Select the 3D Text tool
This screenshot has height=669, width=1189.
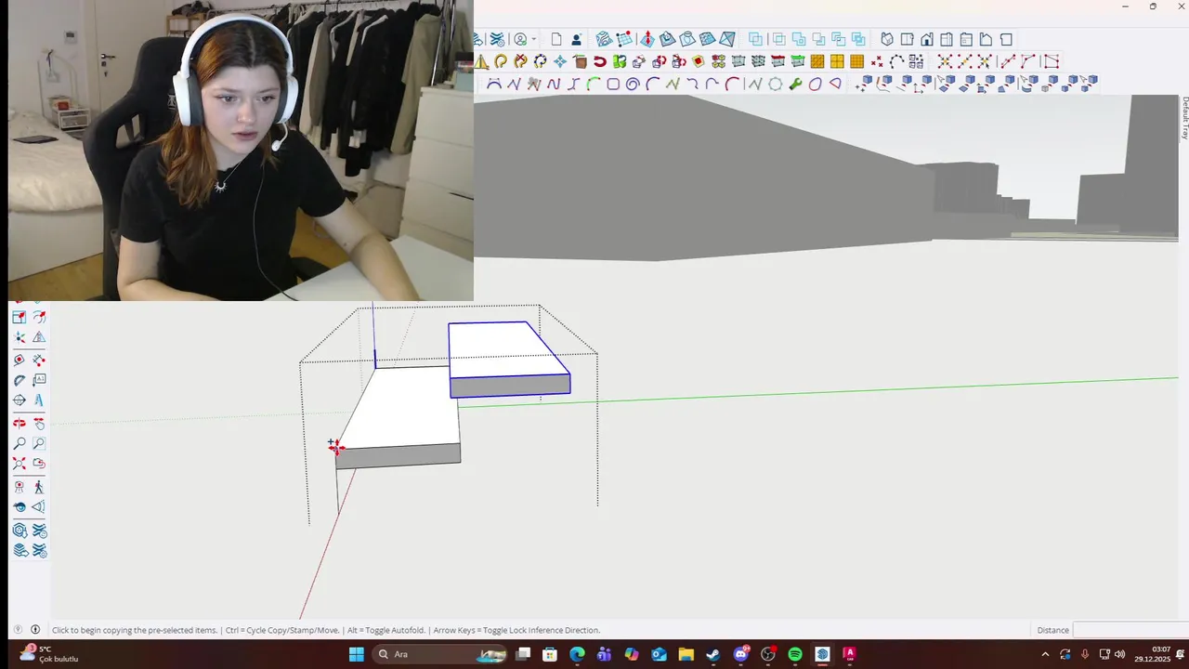click(x=39, y=400)
